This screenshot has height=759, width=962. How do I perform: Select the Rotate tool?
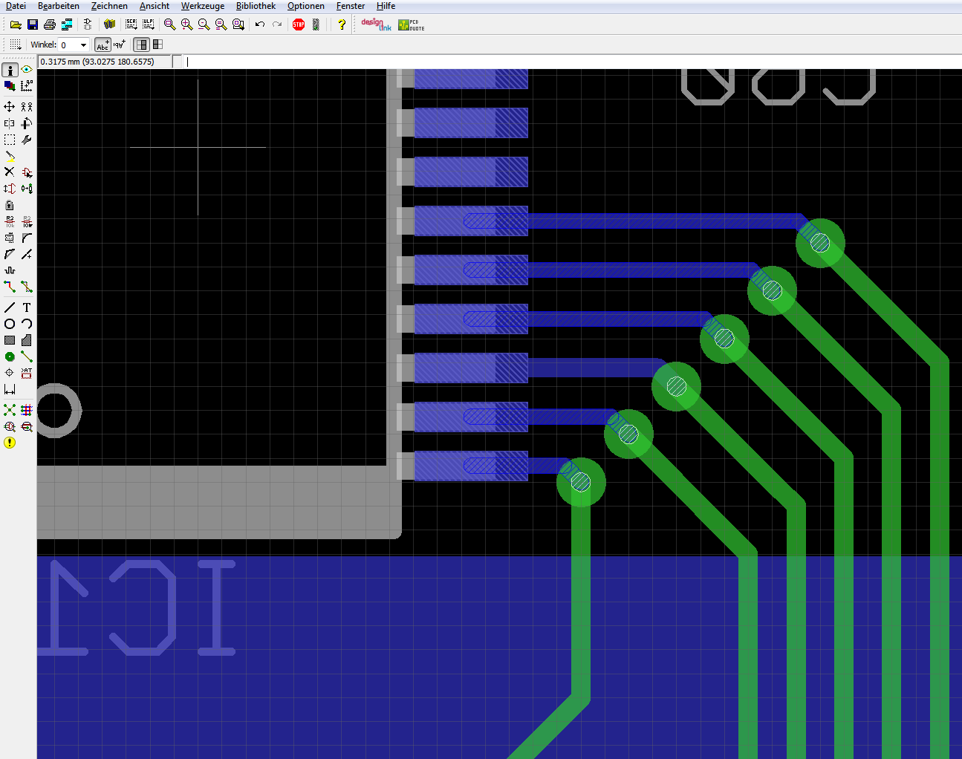27,123
